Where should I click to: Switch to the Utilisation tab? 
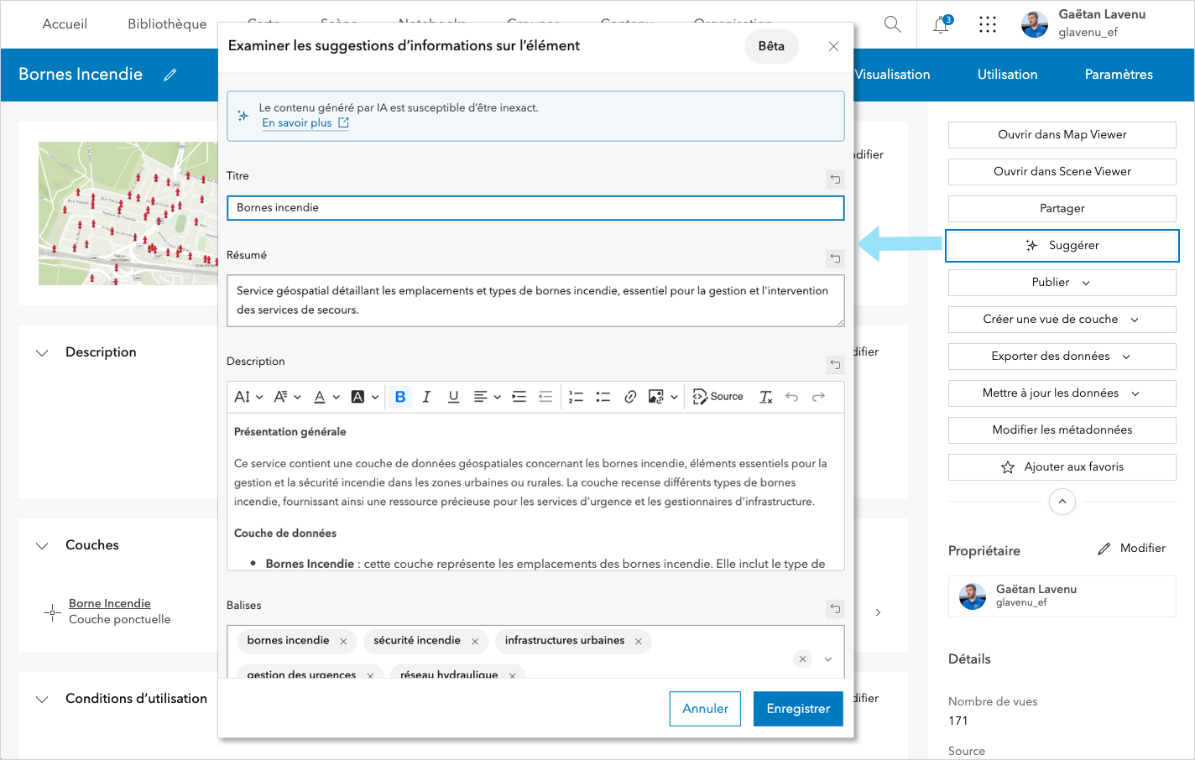(1007, 75)
